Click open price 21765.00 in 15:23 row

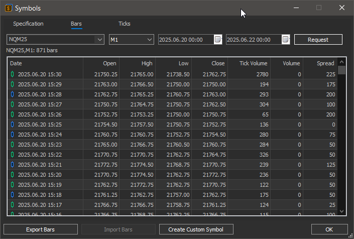[106, 145]
